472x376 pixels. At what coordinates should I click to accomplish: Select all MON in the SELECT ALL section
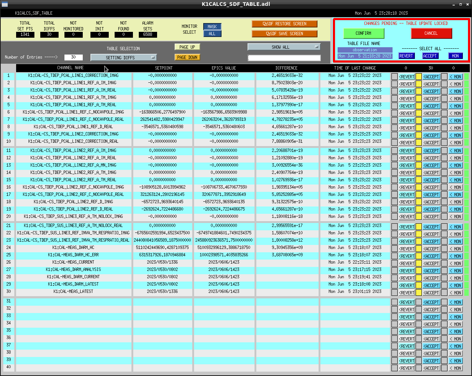coord(455,56)
